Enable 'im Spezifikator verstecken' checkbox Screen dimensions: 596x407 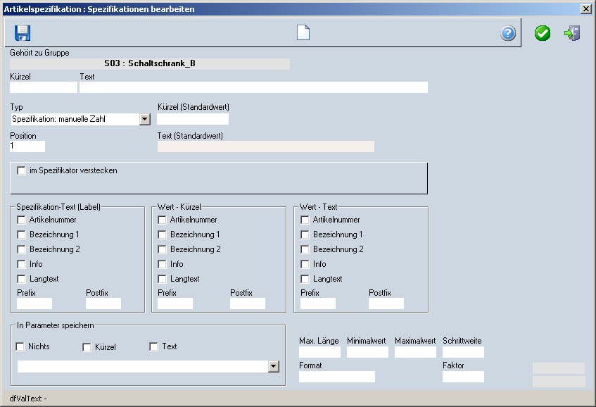[x=22, y=170]
